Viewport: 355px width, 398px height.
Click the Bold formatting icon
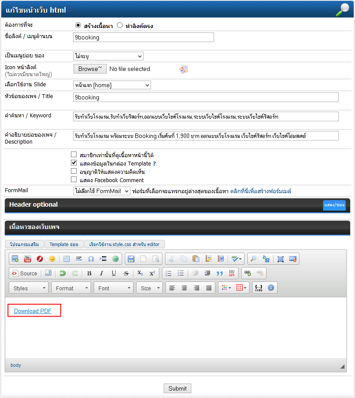[x=89, y=273]
